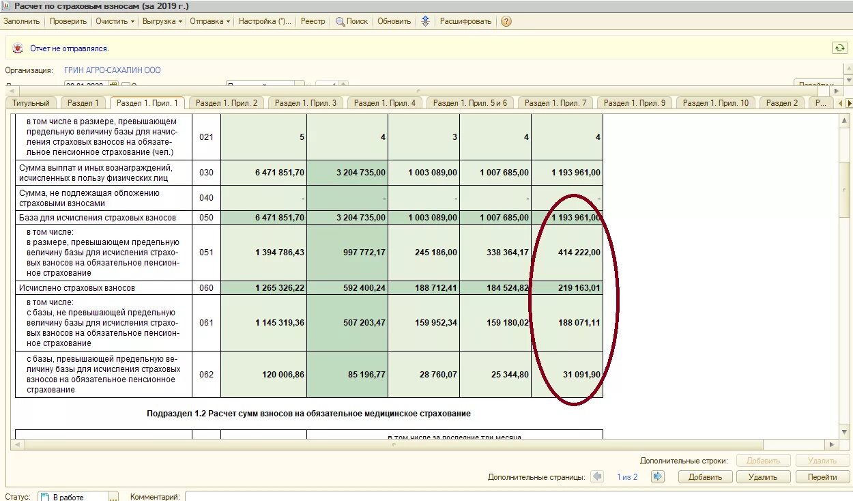Viewport: 853px width, 501px height.
Task: Select cell 3 204 735,00 in row 050
Action: (x=347, y=218)
